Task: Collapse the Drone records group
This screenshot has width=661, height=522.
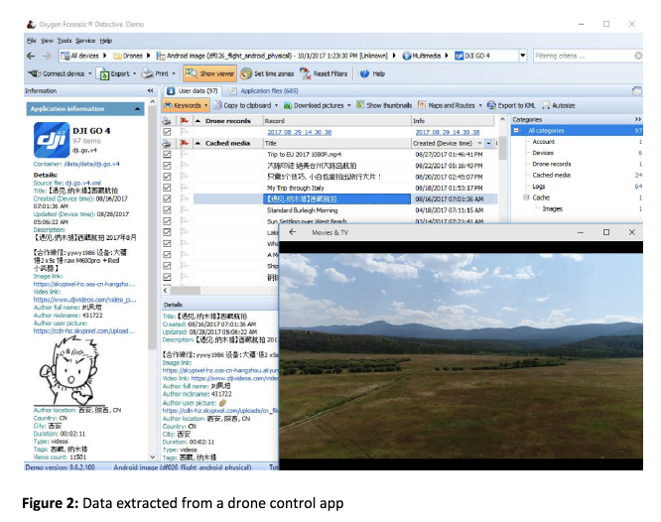Action: pos(198,121)
